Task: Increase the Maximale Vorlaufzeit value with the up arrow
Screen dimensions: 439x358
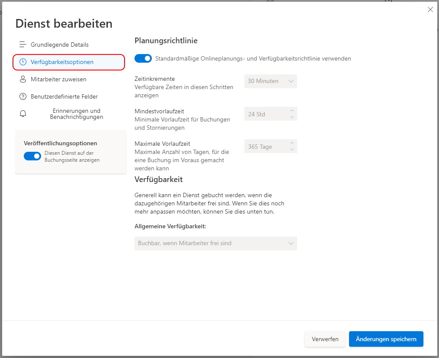Action: (x=292, y=143)
